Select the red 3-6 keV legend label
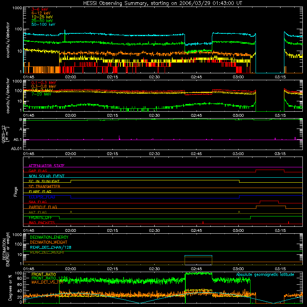Viewport: 307px width, 307px height. pos(40,9)
